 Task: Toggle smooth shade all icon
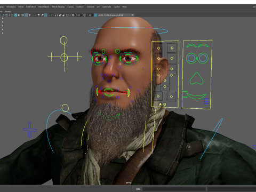click(x=15, y=15)
